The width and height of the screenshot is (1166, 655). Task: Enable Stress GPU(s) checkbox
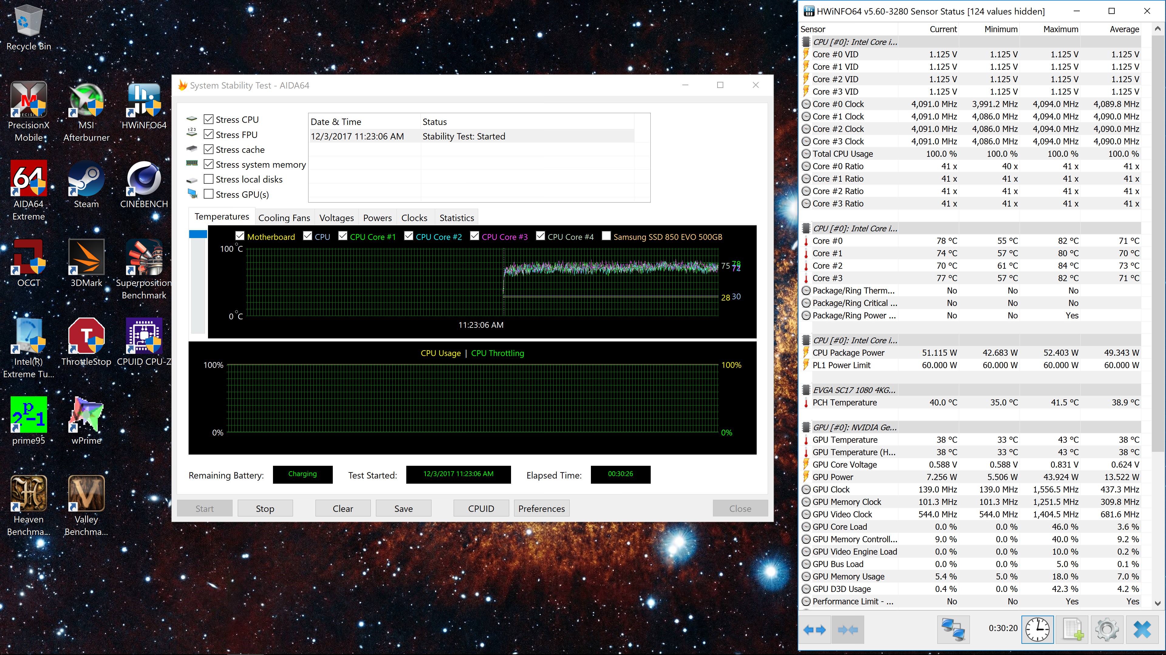[x=209, y=194]
